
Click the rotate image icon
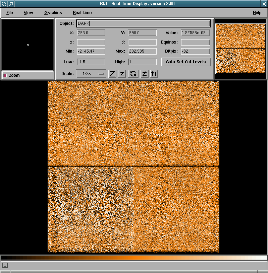pyautogui.click(x=133, y=74)
